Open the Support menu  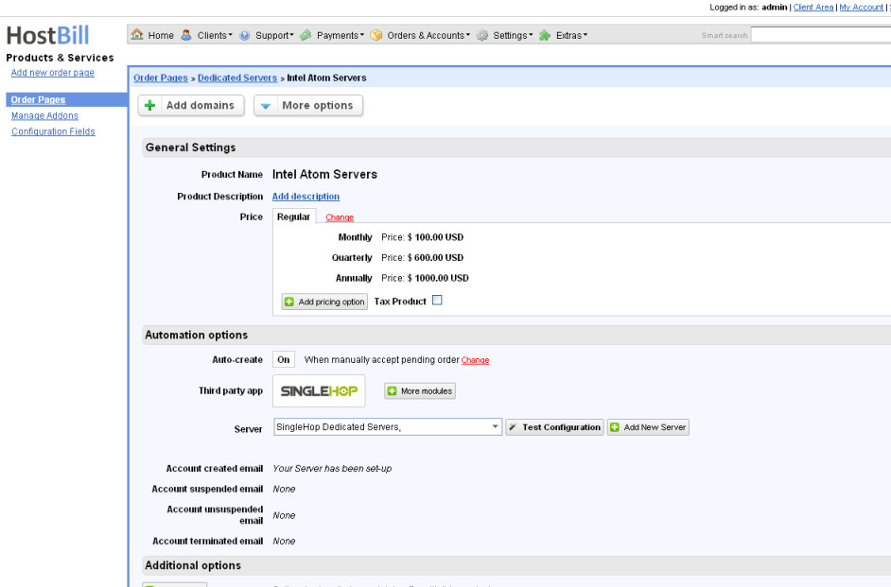tap(274, 35)
